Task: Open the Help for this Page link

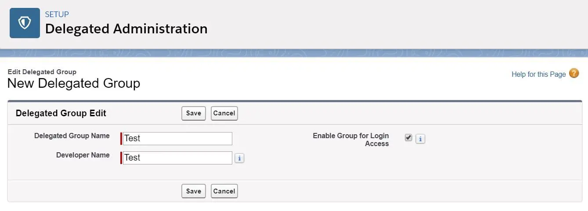Action: tap(539, 74)
